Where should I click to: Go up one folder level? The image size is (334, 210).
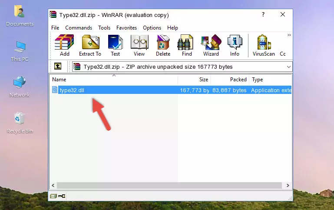[58, 67]
